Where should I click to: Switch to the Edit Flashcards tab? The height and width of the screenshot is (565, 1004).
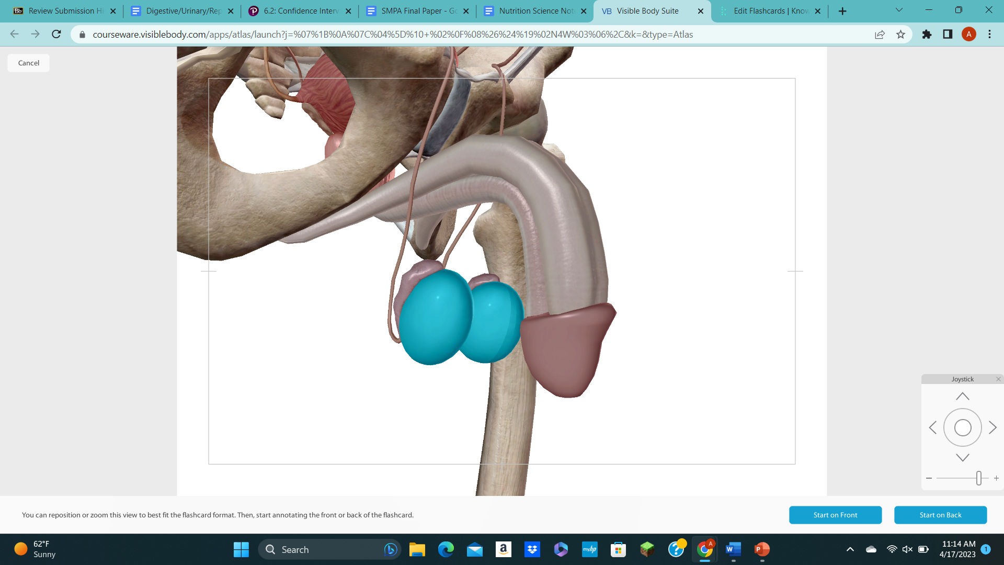pyautogui.click(x=769, y=10)
